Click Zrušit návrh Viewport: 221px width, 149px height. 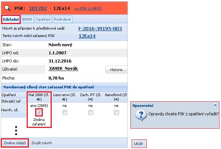[42, 143]
